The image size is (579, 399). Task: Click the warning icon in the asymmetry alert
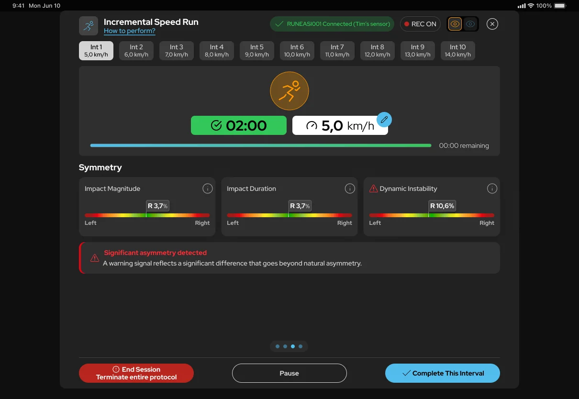pyautogui.click(x=95, y=258)
